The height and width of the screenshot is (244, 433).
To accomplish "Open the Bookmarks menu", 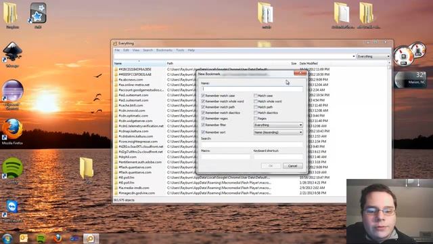I will (x=164, y=50).
